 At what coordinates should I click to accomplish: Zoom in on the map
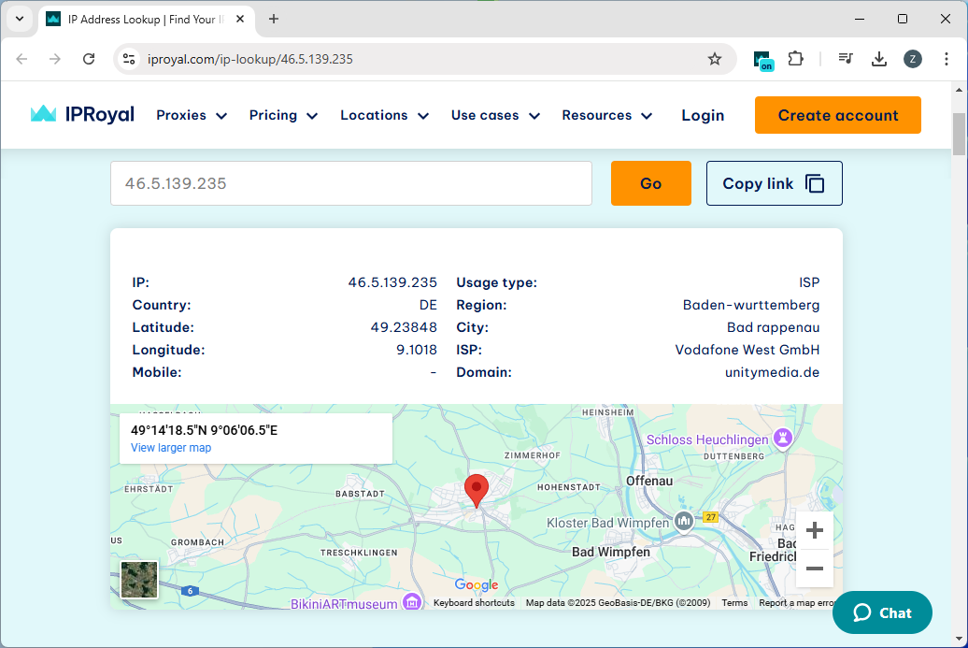coord(814,530)
